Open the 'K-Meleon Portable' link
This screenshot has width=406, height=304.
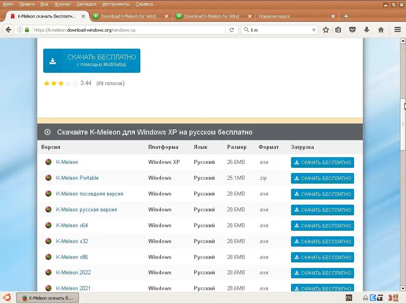tap(77, 178)
